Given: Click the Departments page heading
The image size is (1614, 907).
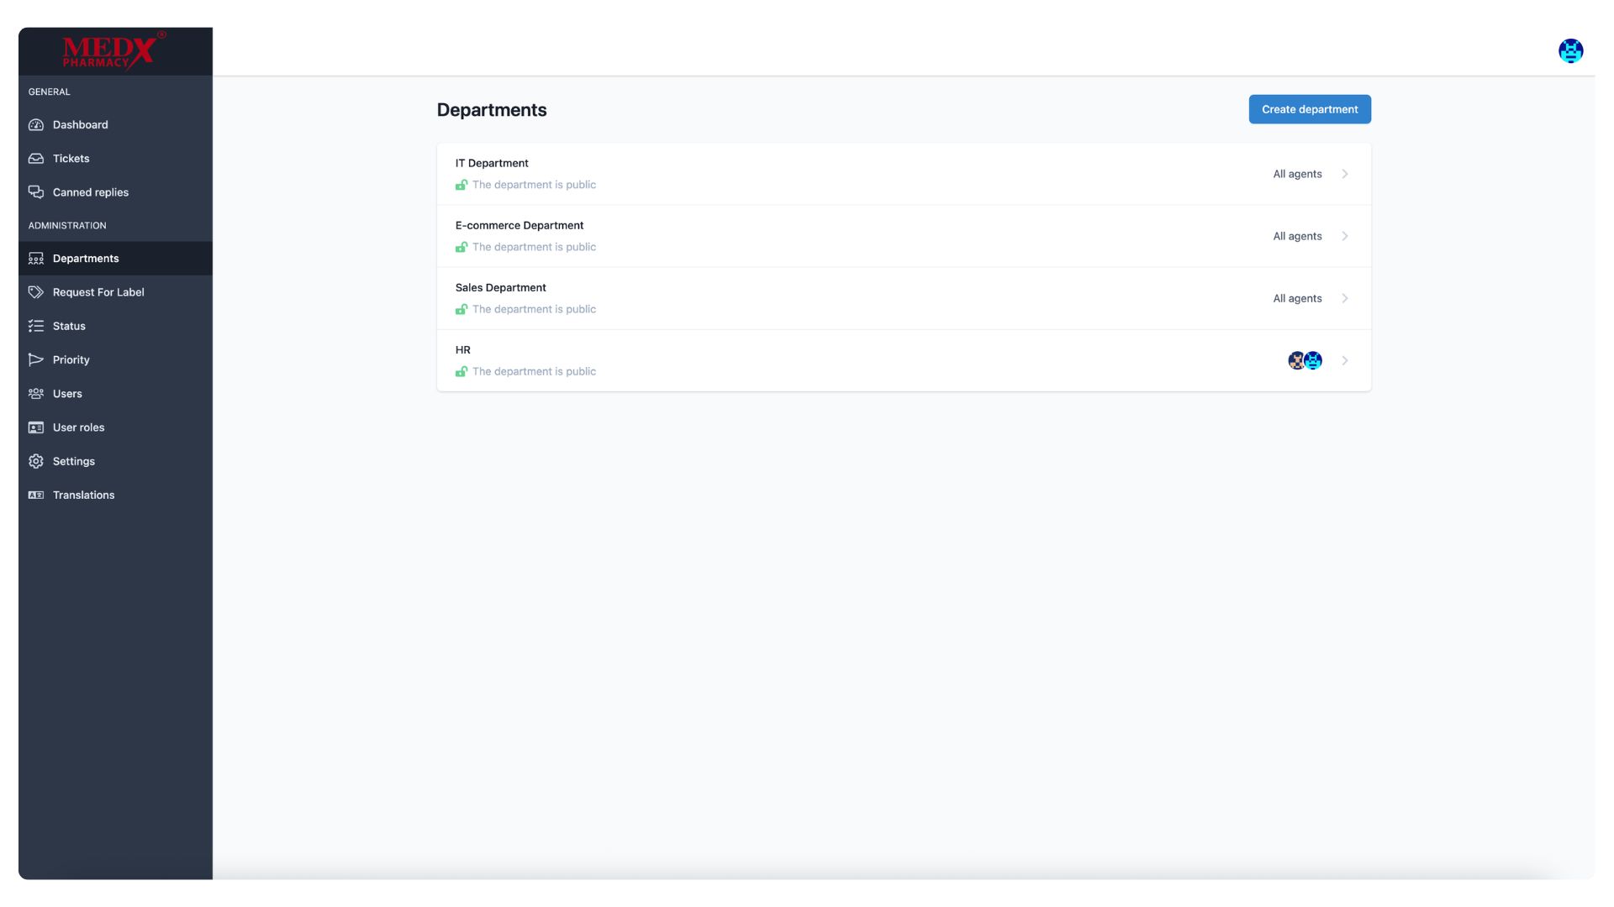Looking at the screenshot, I should (x=492, y=110).
